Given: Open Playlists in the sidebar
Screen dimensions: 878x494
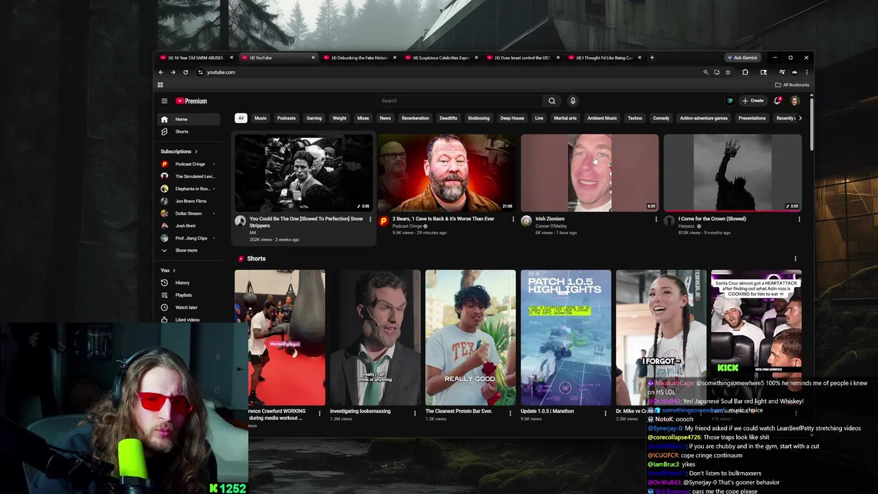Looking at the screenshot, I should coord(189,295).
